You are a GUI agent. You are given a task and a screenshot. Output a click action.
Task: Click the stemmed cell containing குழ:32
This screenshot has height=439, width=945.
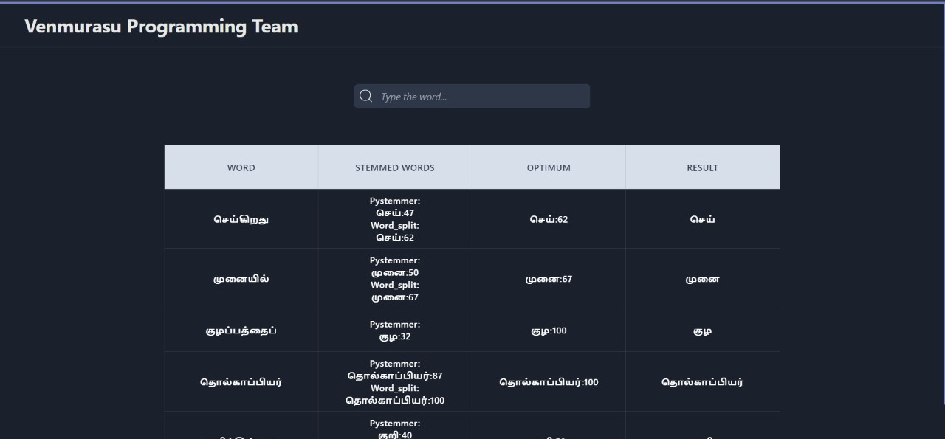(395, 331)
